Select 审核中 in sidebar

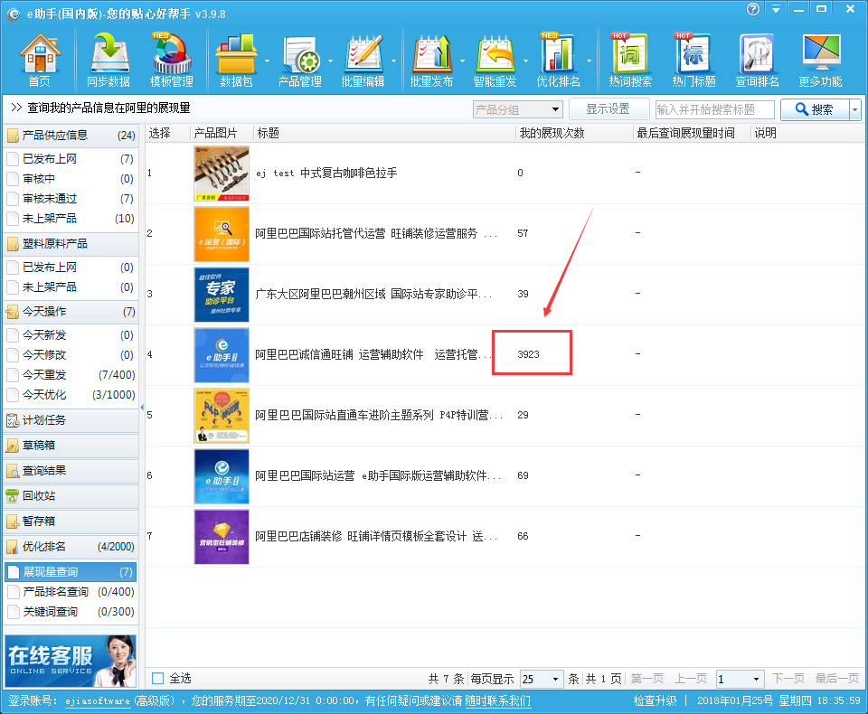point(71,179)
